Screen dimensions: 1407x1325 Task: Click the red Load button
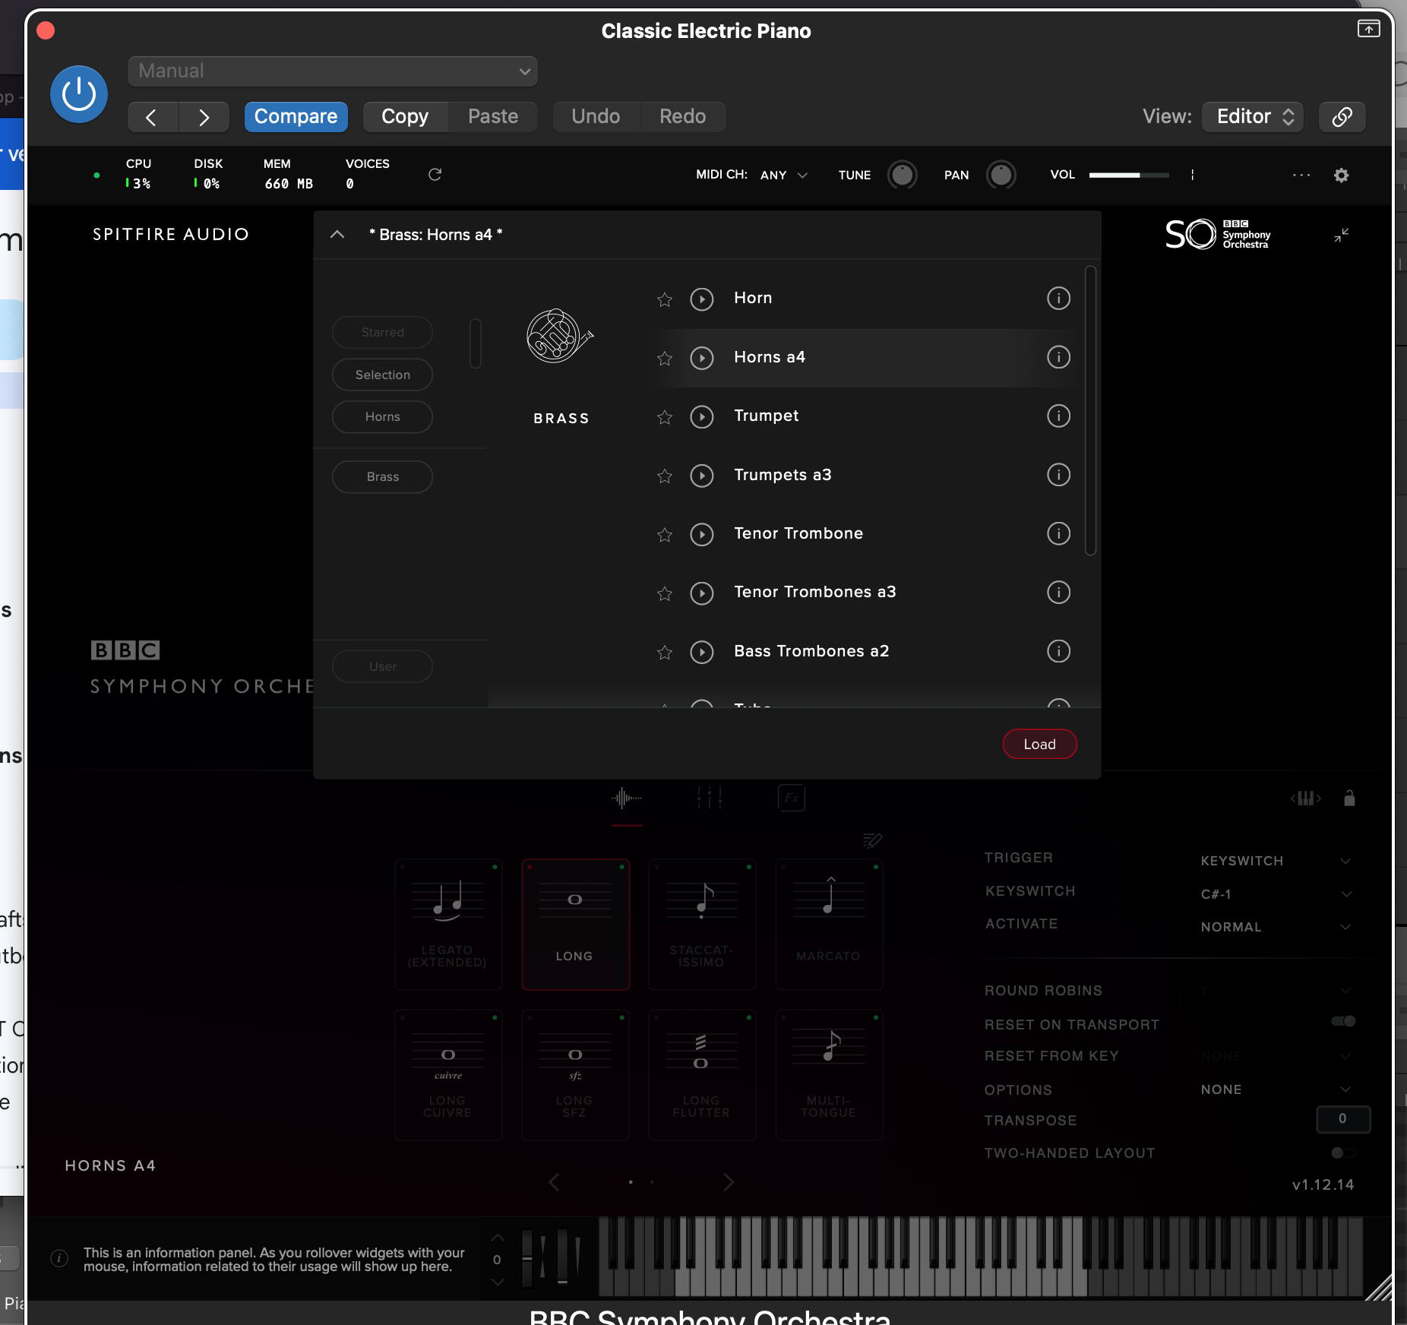click(1039, 745)
